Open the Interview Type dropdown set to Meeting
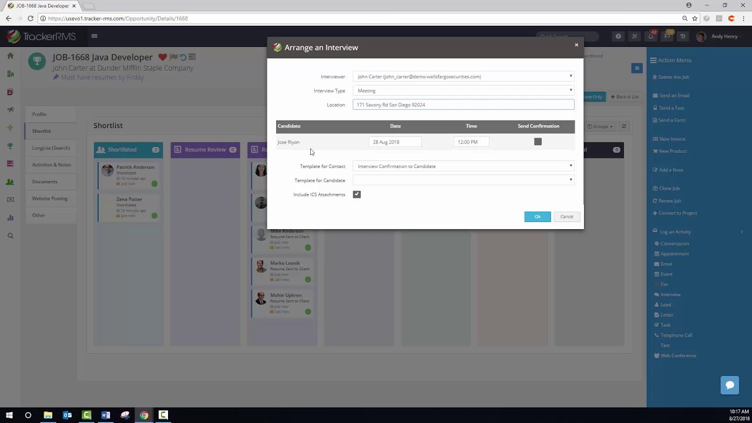 coord(464,90)
